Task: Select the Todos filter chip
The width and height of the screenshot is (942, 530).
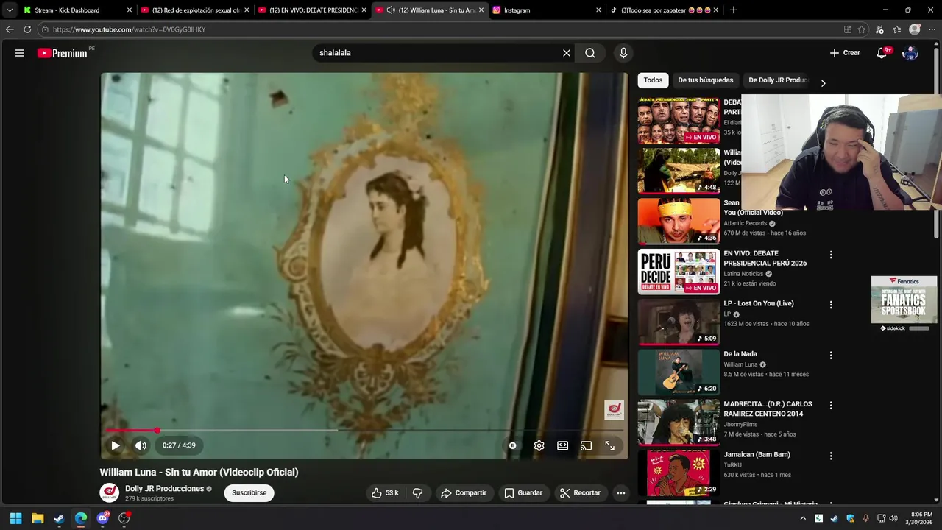Action: point(653,80)
